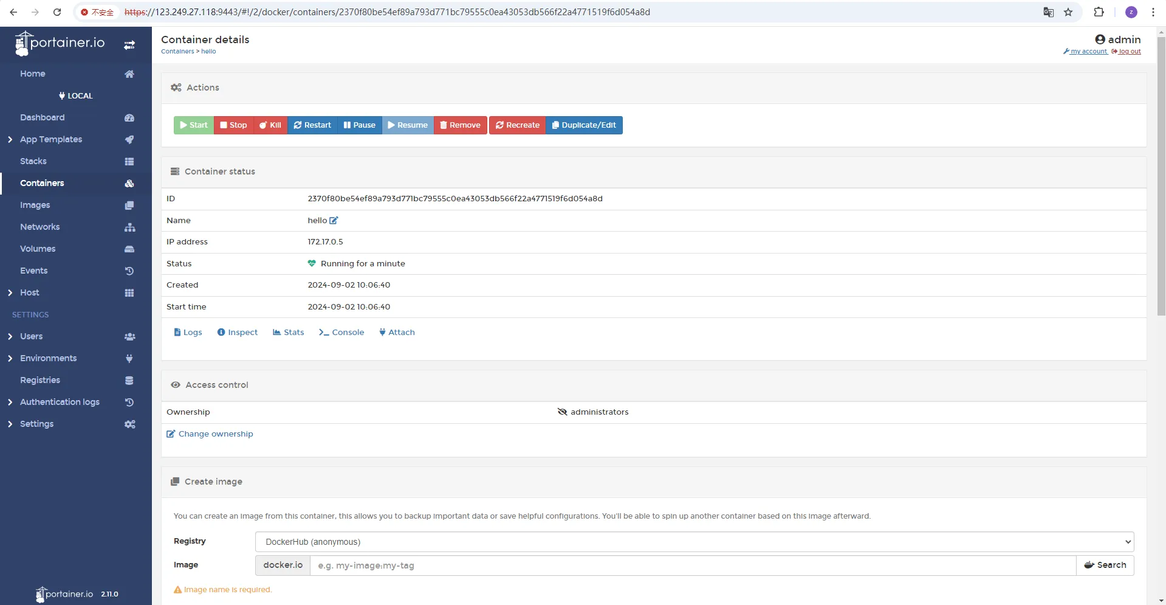This screenshot has width=1166, height=605.
Task: Attach to the container
Action: pos(397,333)
